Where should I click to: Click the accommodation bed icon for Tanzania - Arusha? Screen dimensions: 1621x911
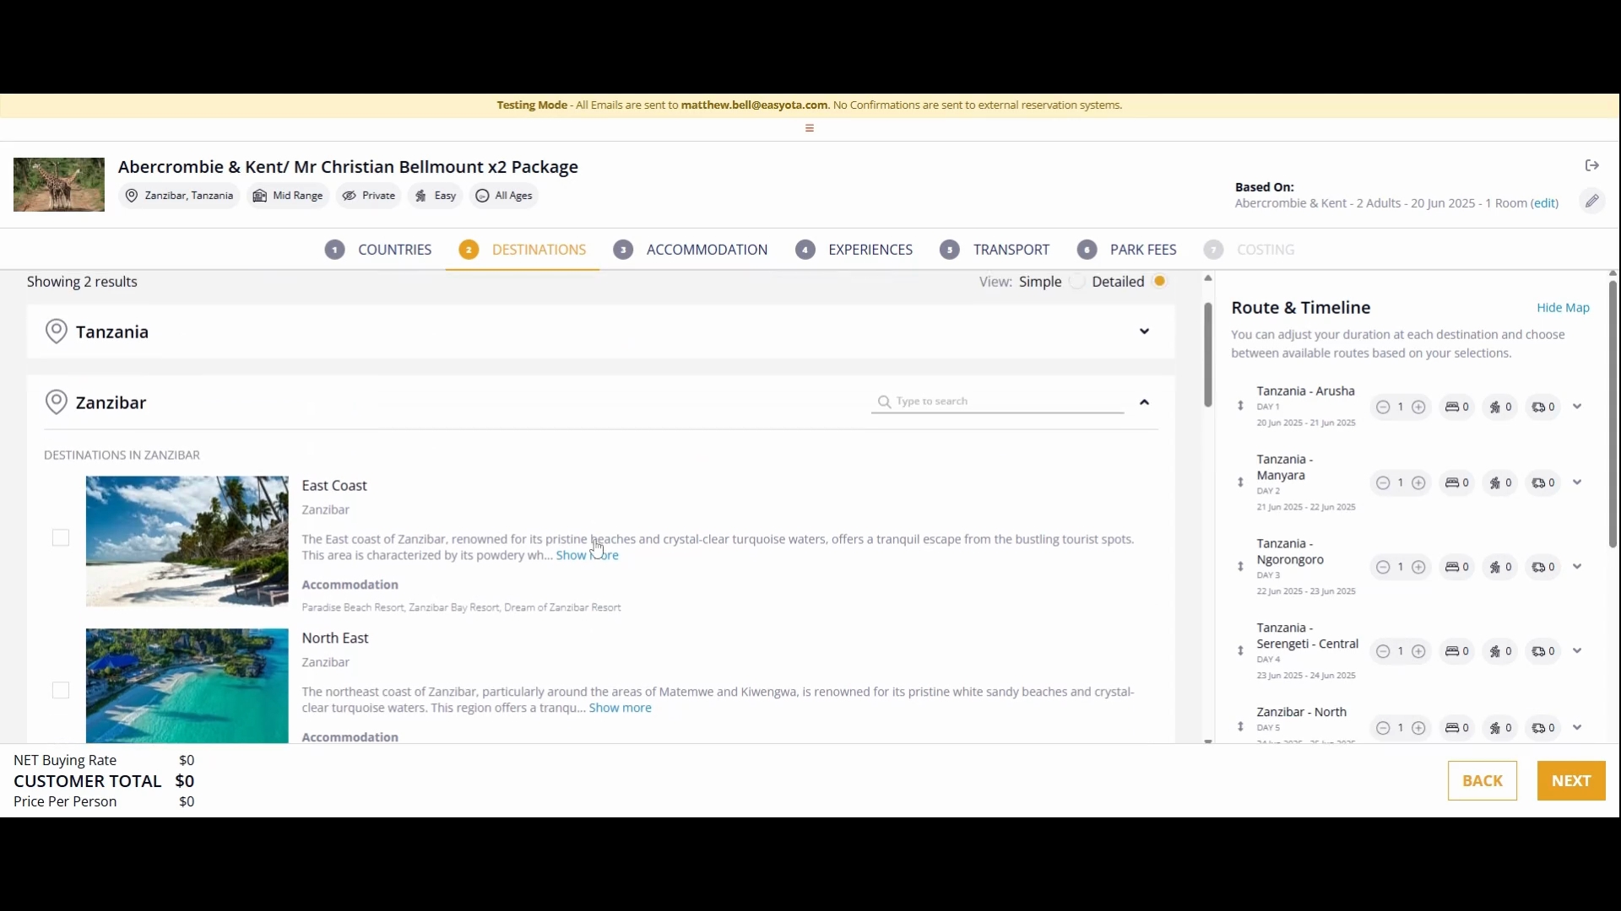pyautogui.click(x=1452, y=407)
